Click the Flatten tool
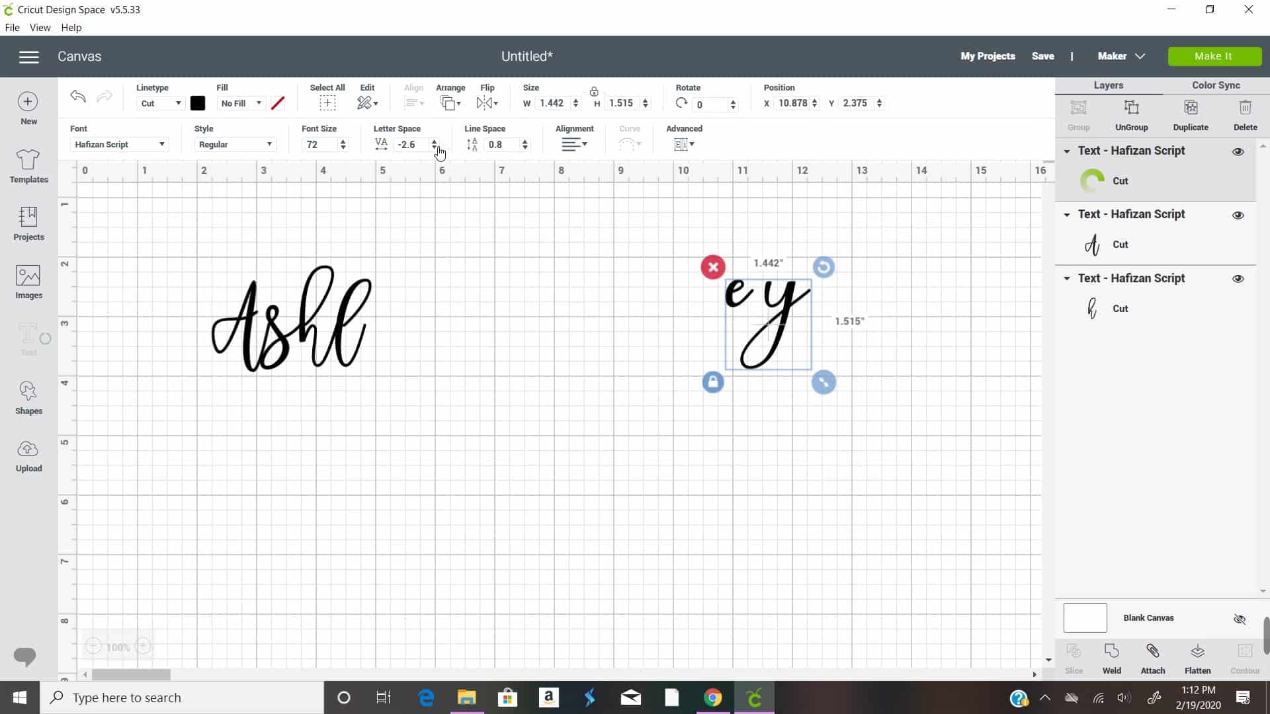Image resolution: width=1270 pixels, height=714 pixels. pyautogui.click(x=1197, y=658)
